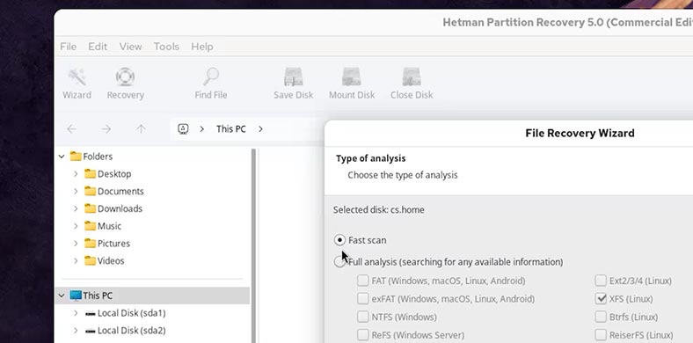The height and width of the screenshot is (343, 693).
Task: Click the chevron after This PC breadcrumb
Action: click(x=261, y=129)
